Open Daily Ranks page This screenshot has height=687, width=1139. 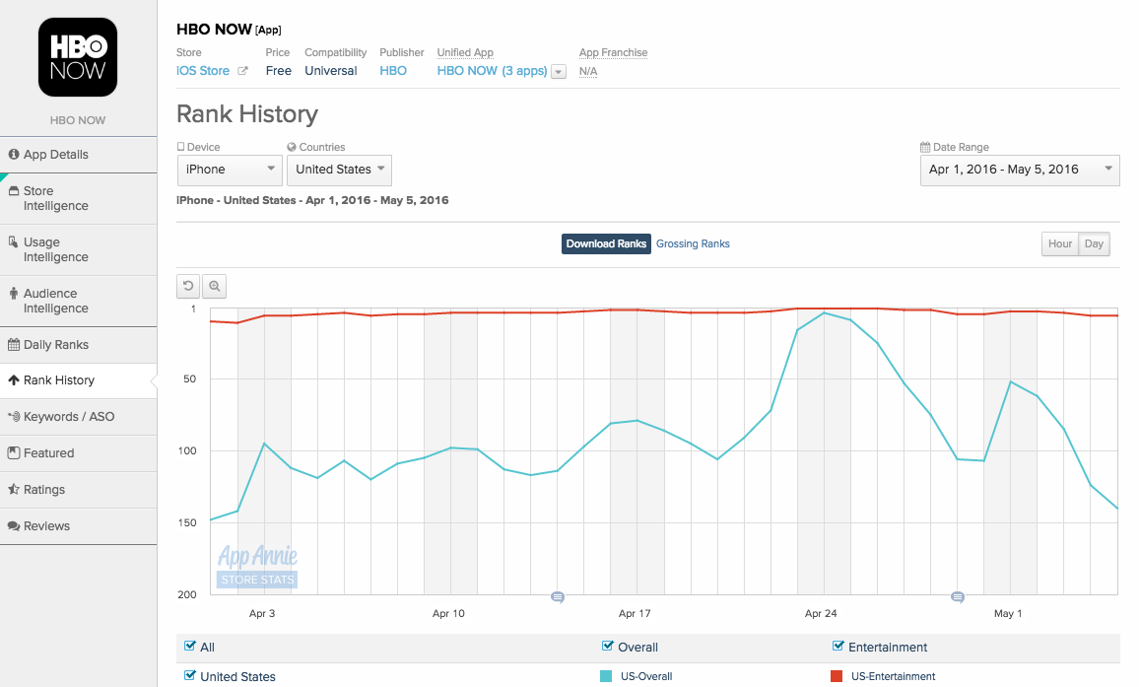(x=79, y=345)
